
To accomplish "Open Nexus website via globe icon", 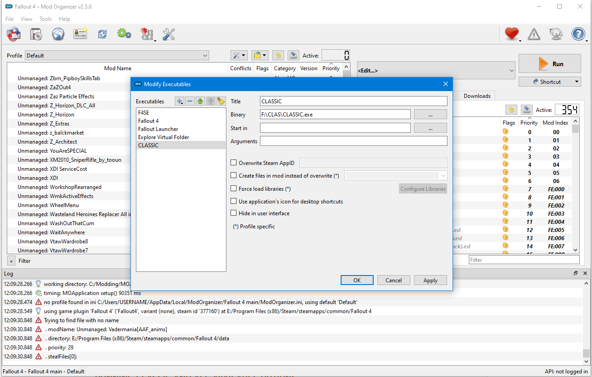I will (x=58, y=34).
